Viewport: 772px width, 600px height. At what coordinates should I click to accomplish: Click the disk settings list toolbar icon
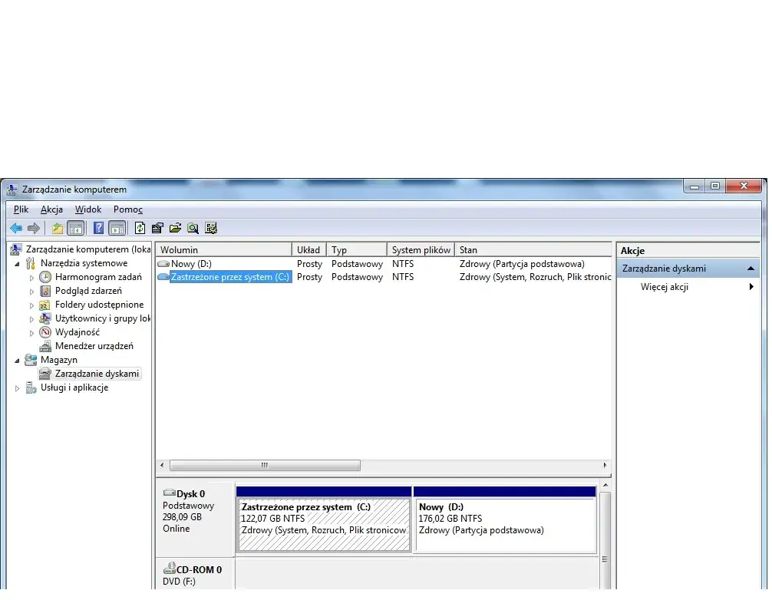coord(211,228)
